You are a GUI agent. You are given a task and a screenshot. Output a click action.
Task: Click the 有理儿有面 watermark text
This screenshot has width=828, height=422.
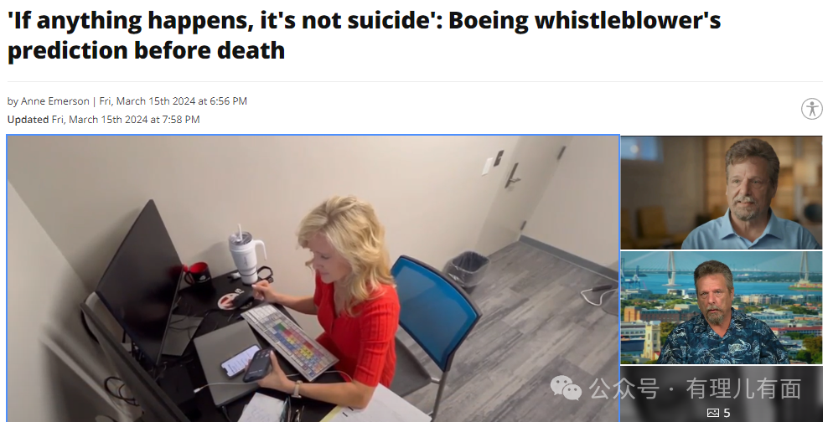point(743,389)
